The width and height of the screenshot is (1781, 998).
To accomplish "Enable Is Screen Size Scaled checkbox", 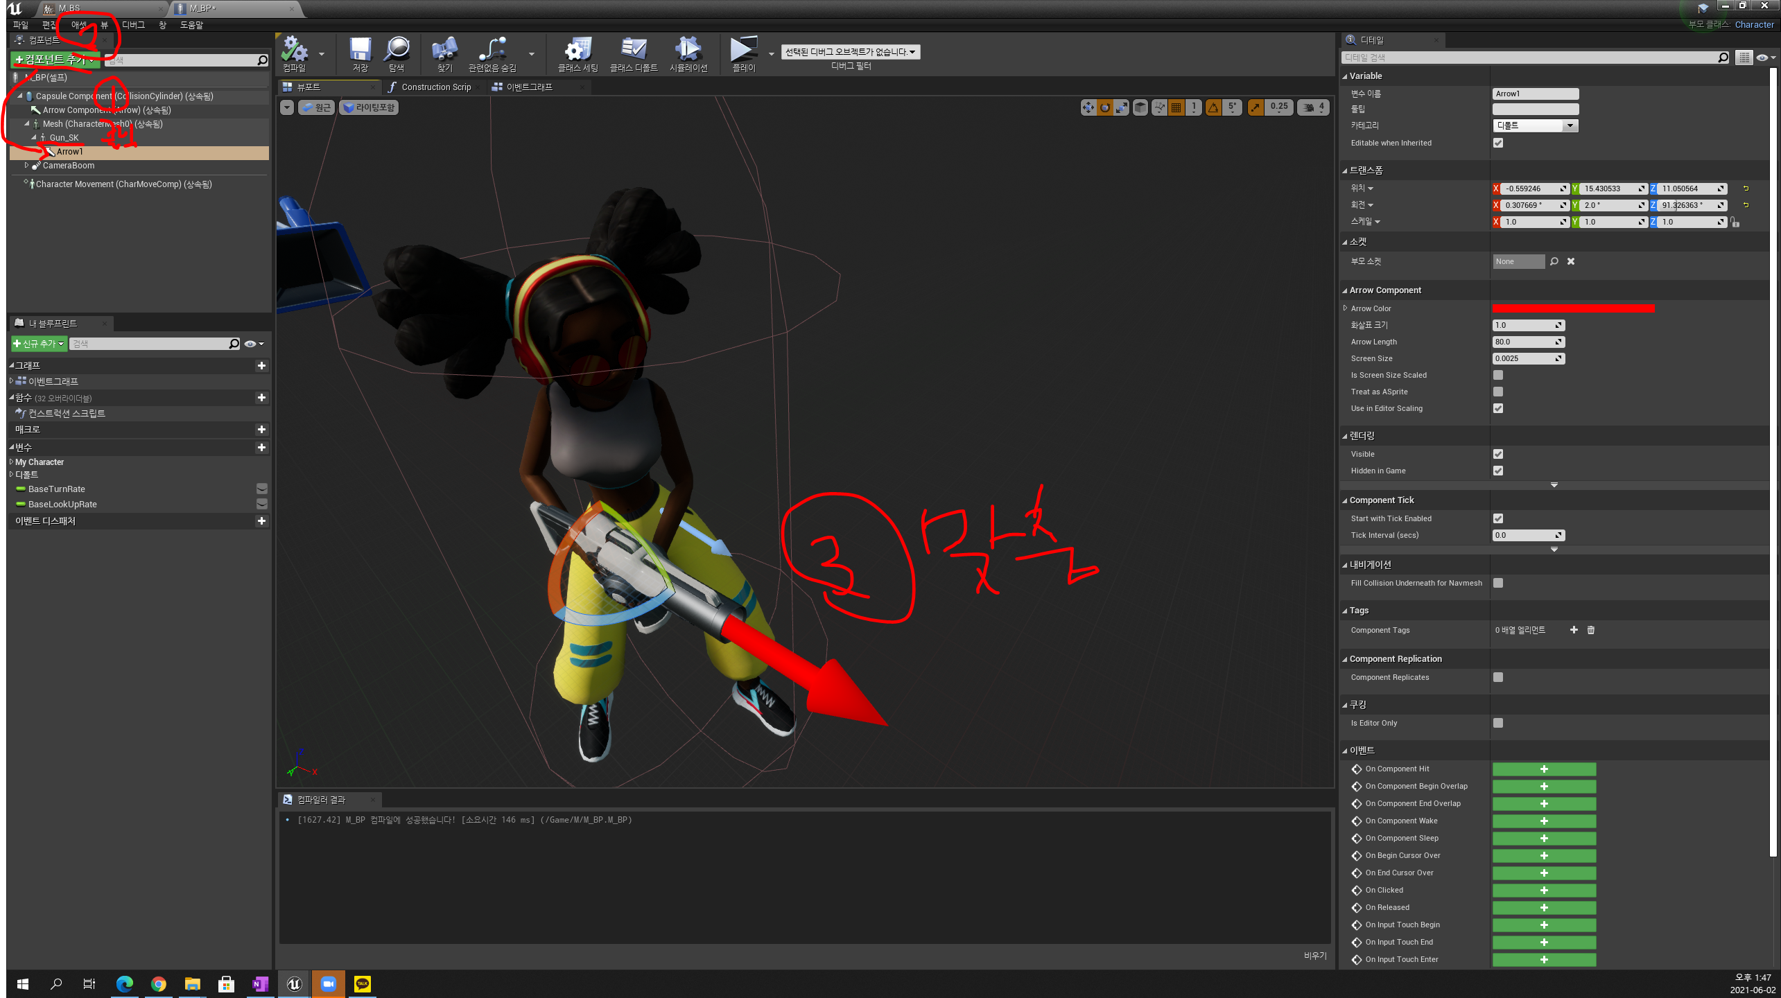I will click(1498, 375).
